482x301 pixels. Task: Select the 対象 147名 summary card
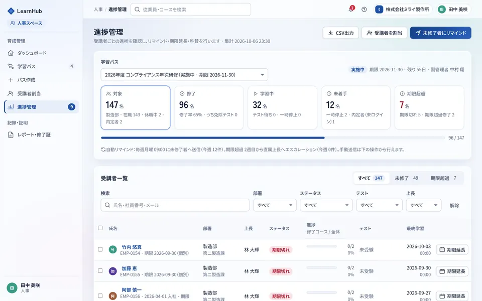[x=136, y=107]
